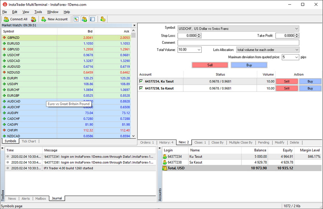The height and width of the screenshot is (209, 323).
Task: Open the Maximum deviation pips dropdown
Action: point(296,57)
